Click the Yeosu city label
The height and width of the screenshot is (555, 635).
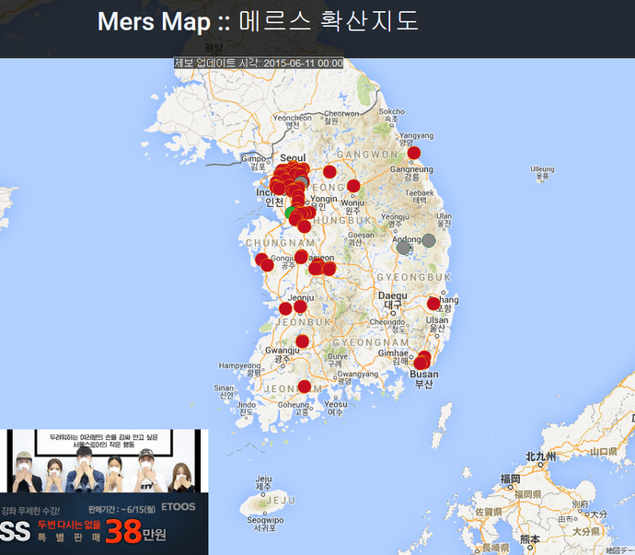pos(335,408)
